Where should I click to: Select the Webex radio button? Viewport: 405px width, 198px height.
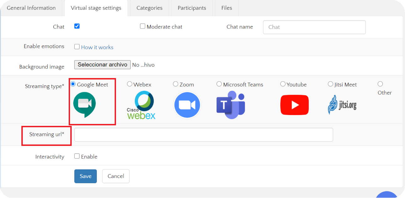(129, 84)
